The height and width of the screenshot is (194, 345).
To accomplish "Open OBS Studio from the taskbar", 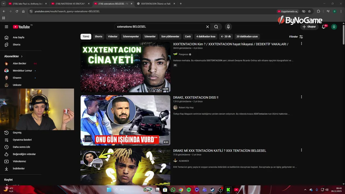I will pos(220,190).
